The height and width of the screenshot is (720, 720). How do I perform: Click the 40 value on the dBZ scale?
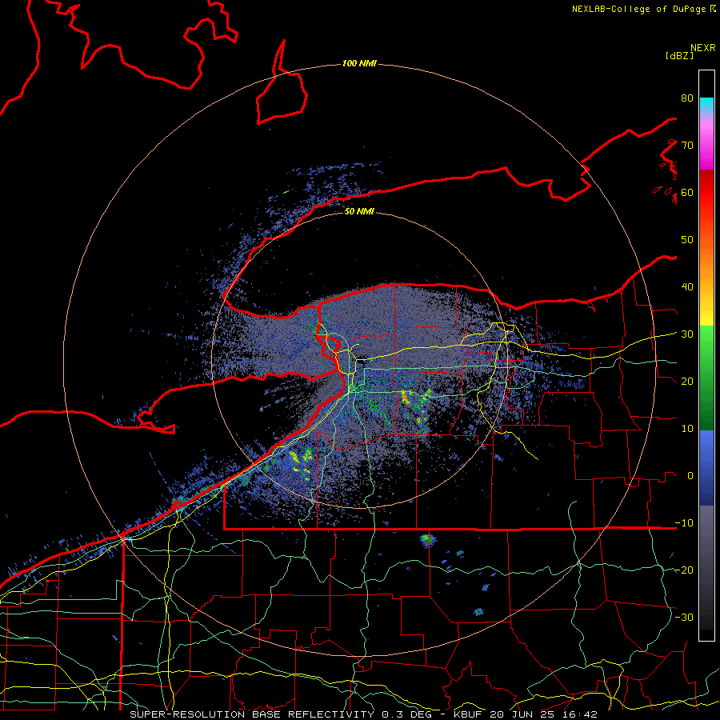[x=687, y=287]
